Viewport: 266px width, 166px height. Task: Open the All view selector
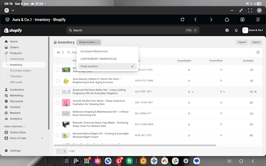[x=60, y=52]
